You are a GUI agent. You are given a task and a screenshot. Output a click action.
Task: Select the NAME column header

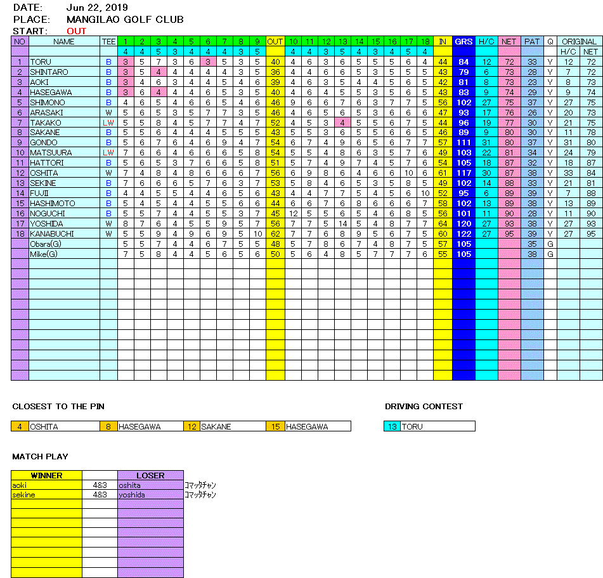tap(63, 41)
